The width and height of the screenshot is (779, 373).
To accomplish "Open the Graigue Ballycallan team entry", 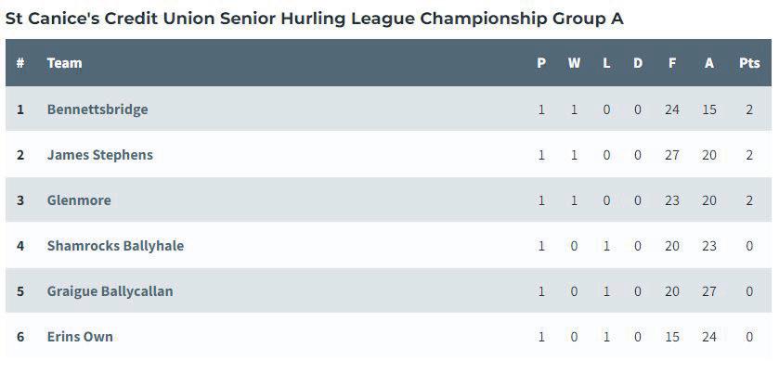I will tap(110, 291).
